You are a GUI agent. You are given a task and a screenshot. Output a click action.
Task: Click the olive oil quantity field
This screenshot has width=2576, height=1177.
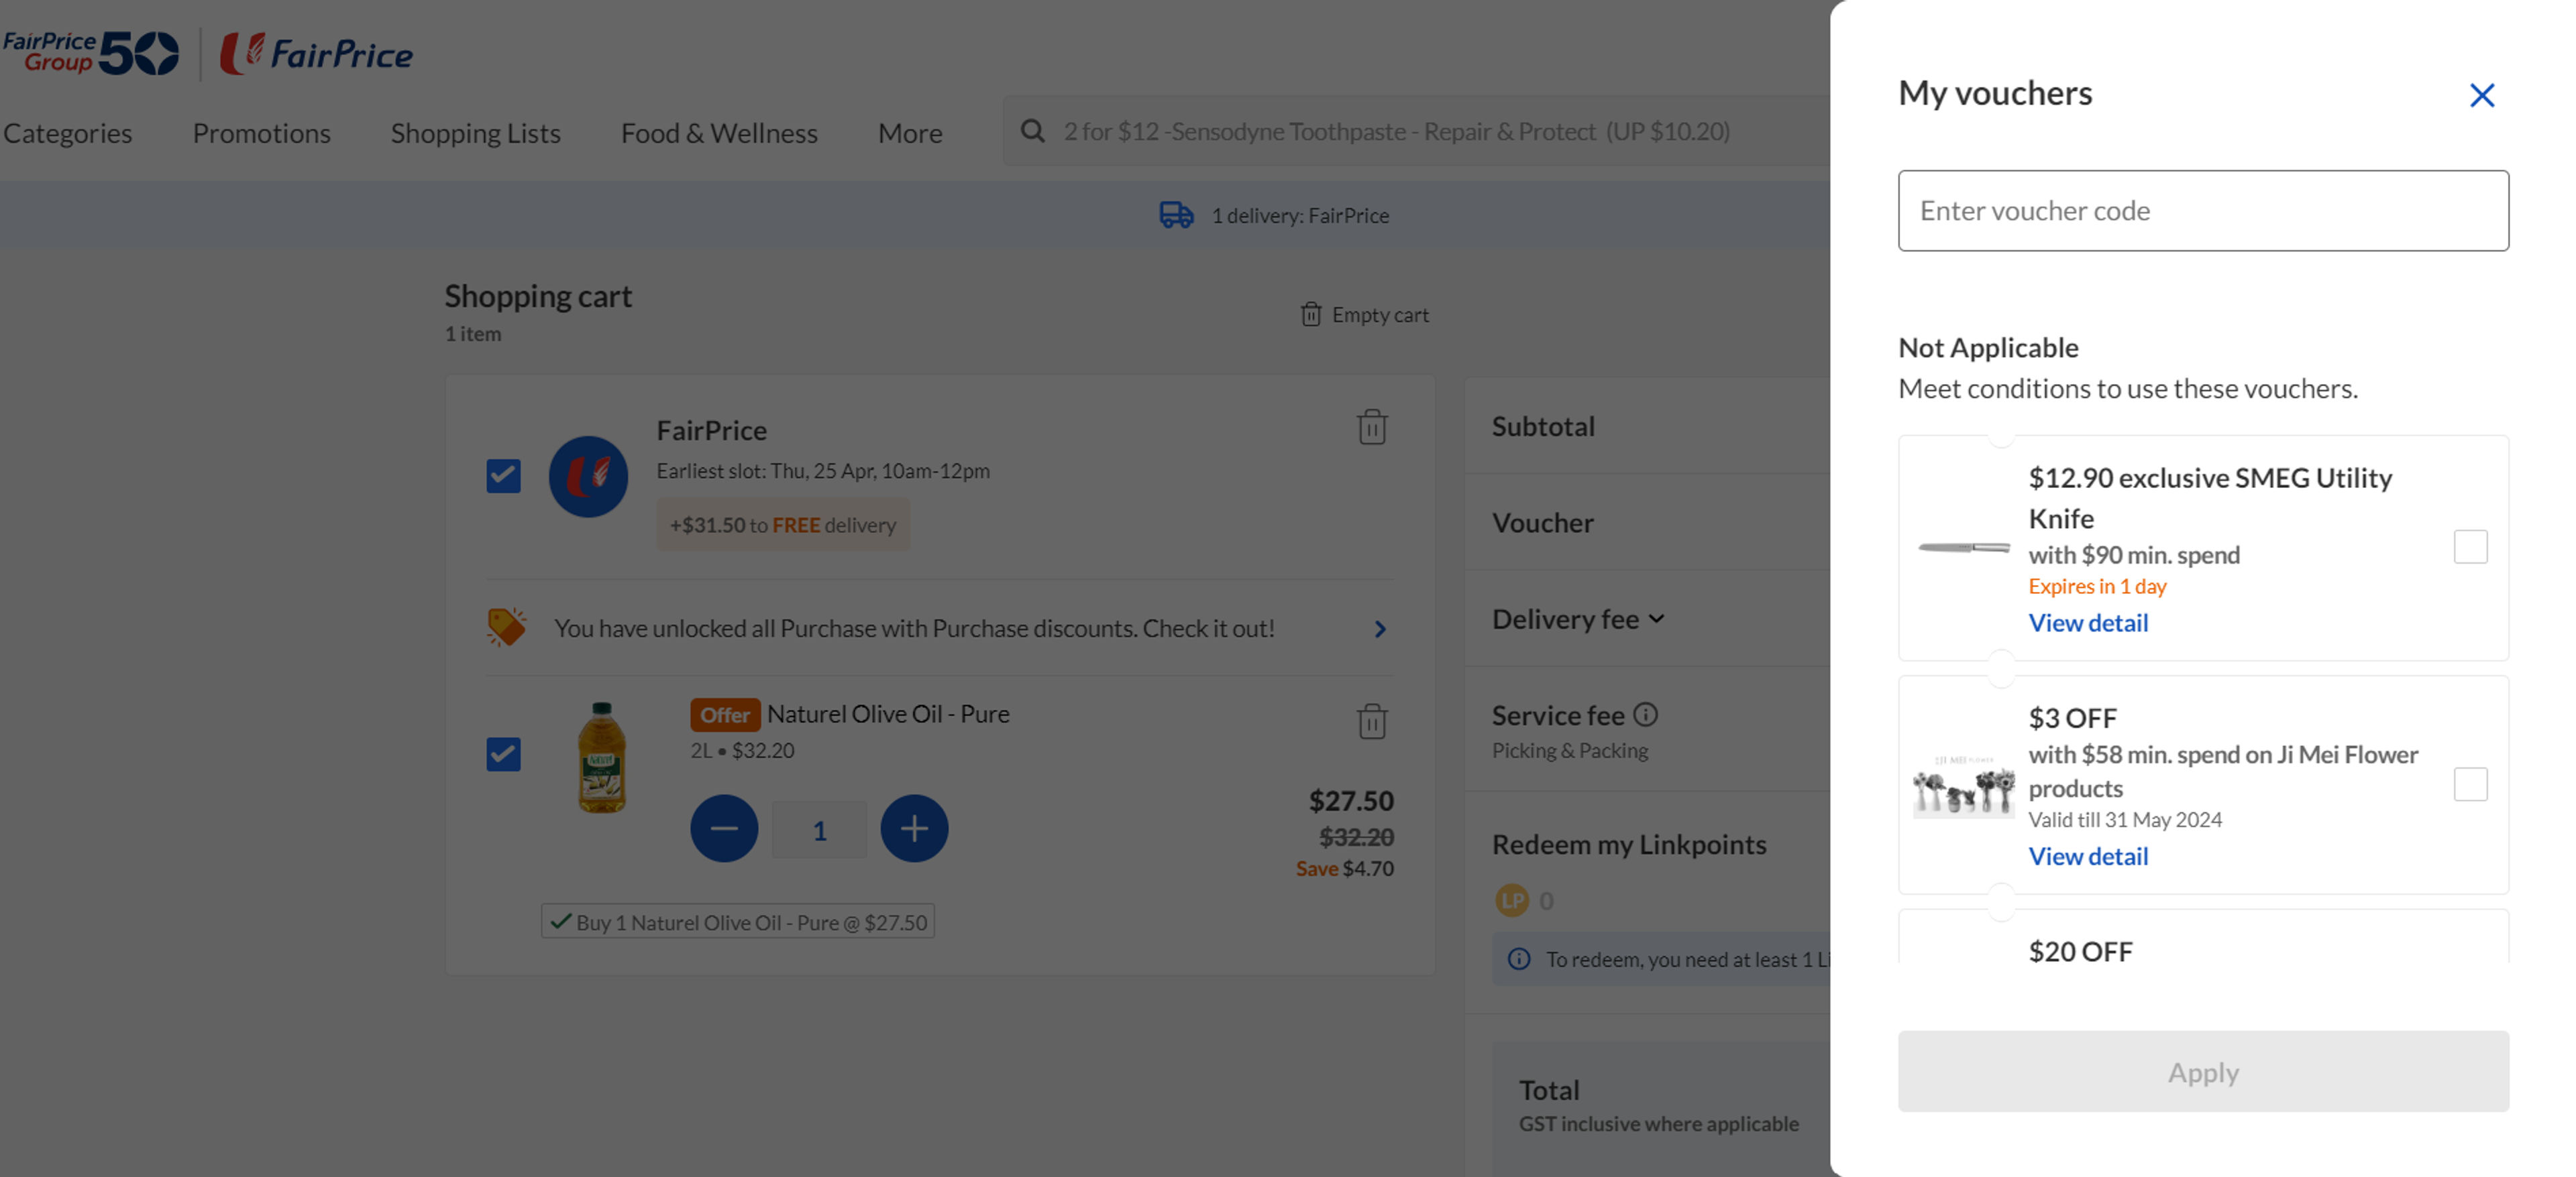pyautogui.click(x=819, y=829)
